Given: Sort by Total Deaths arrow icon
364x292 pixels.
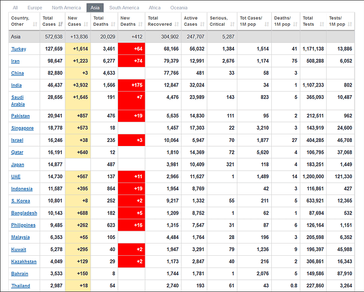Looking at the screenshot, I should (113, 24).
